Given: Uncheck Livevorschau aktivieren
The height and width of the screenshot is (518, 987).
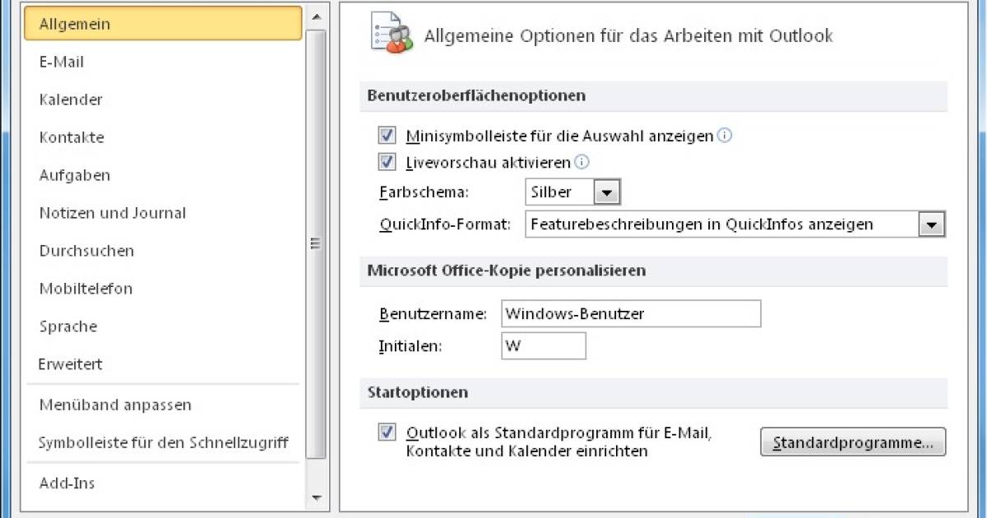Looking at the screenshot, I should [387, 162].
